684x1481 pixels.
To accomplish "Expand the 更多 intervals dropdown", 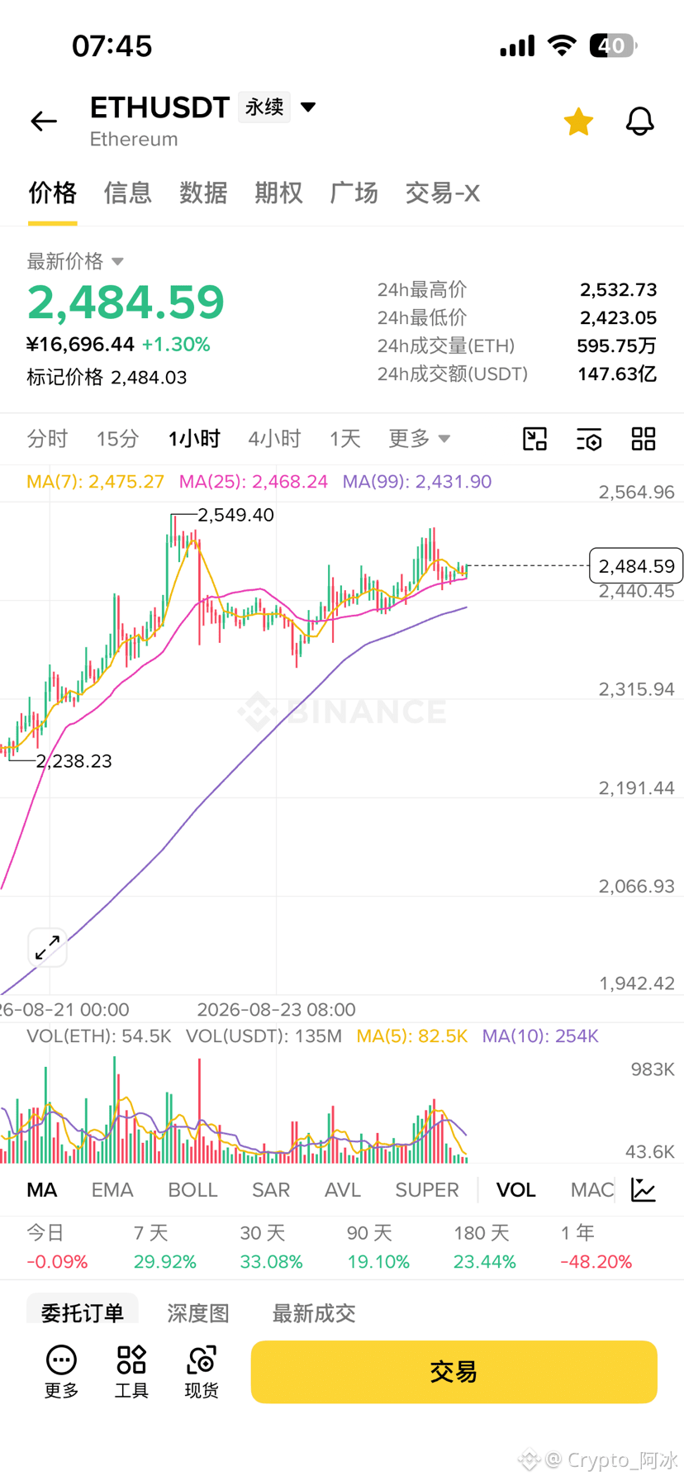I will [420, 438].
